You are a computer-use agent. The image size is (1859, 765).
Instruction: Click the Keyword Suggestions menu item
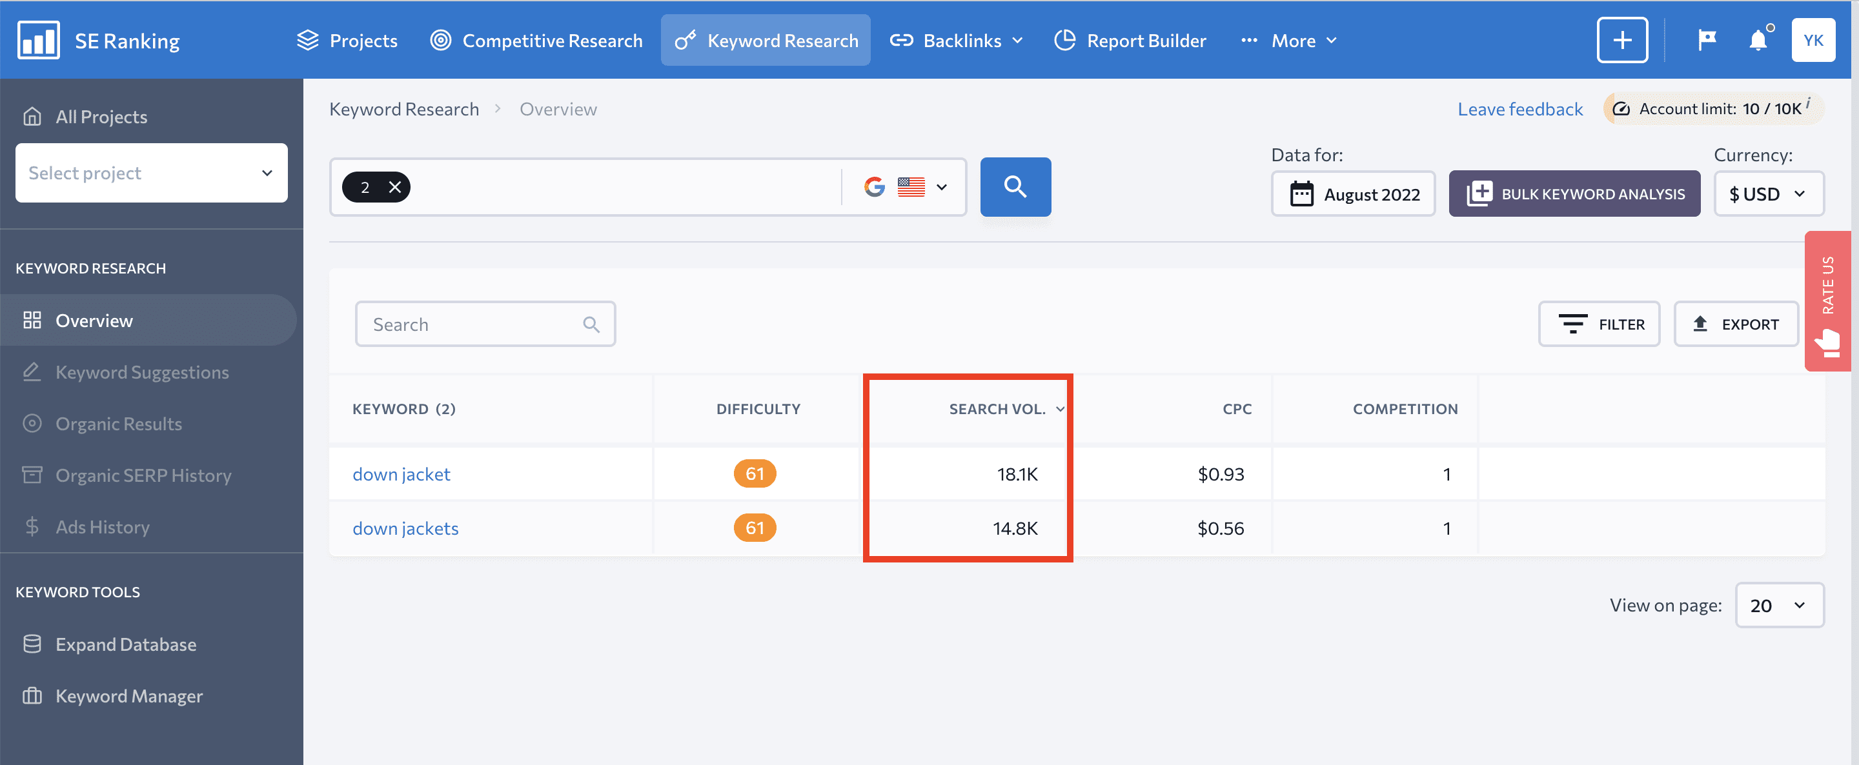[x=141, y=371]
